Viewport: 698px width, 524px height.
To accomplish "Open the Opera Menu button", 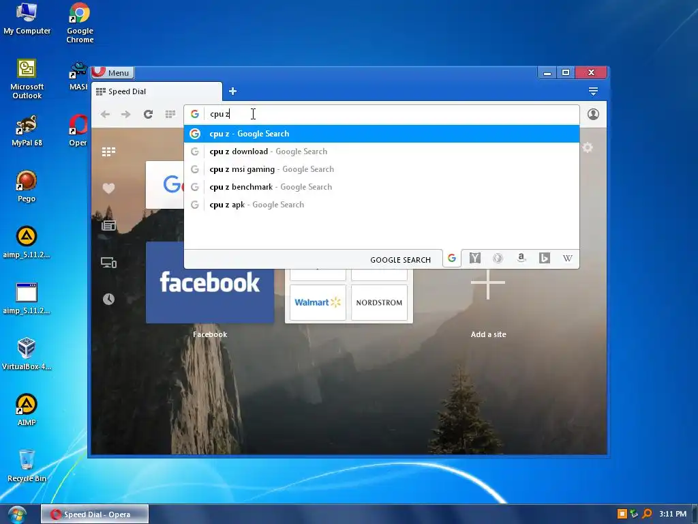I will pos(112,72).
